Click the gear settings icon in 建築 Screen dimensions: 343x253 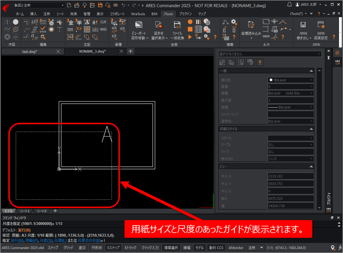(x=234, y=22)
